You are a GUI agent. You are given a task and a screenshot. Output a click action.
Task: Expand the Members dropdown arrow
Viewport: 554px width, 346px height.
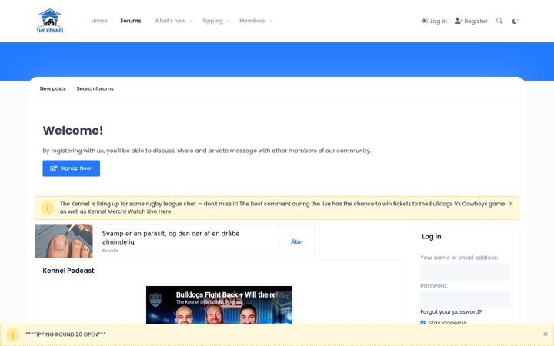coord(271,22)
